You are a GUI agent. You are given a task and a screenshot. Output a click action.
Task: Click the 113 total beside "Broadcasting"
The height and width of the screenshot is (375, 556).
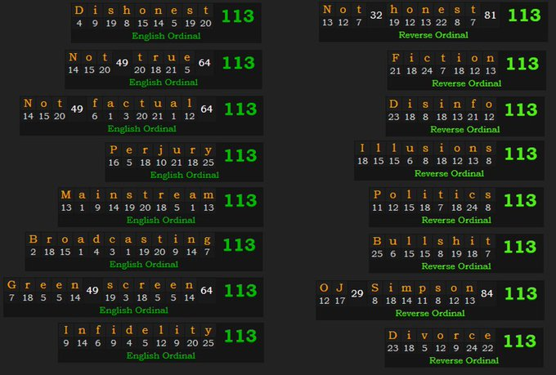[x=239, y=244]
